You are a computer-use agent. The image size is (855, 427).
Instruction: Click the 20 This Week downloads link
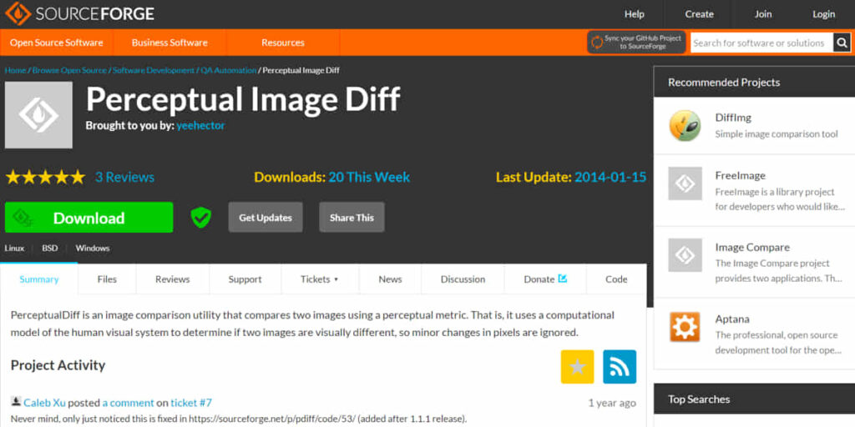[369, 177]
